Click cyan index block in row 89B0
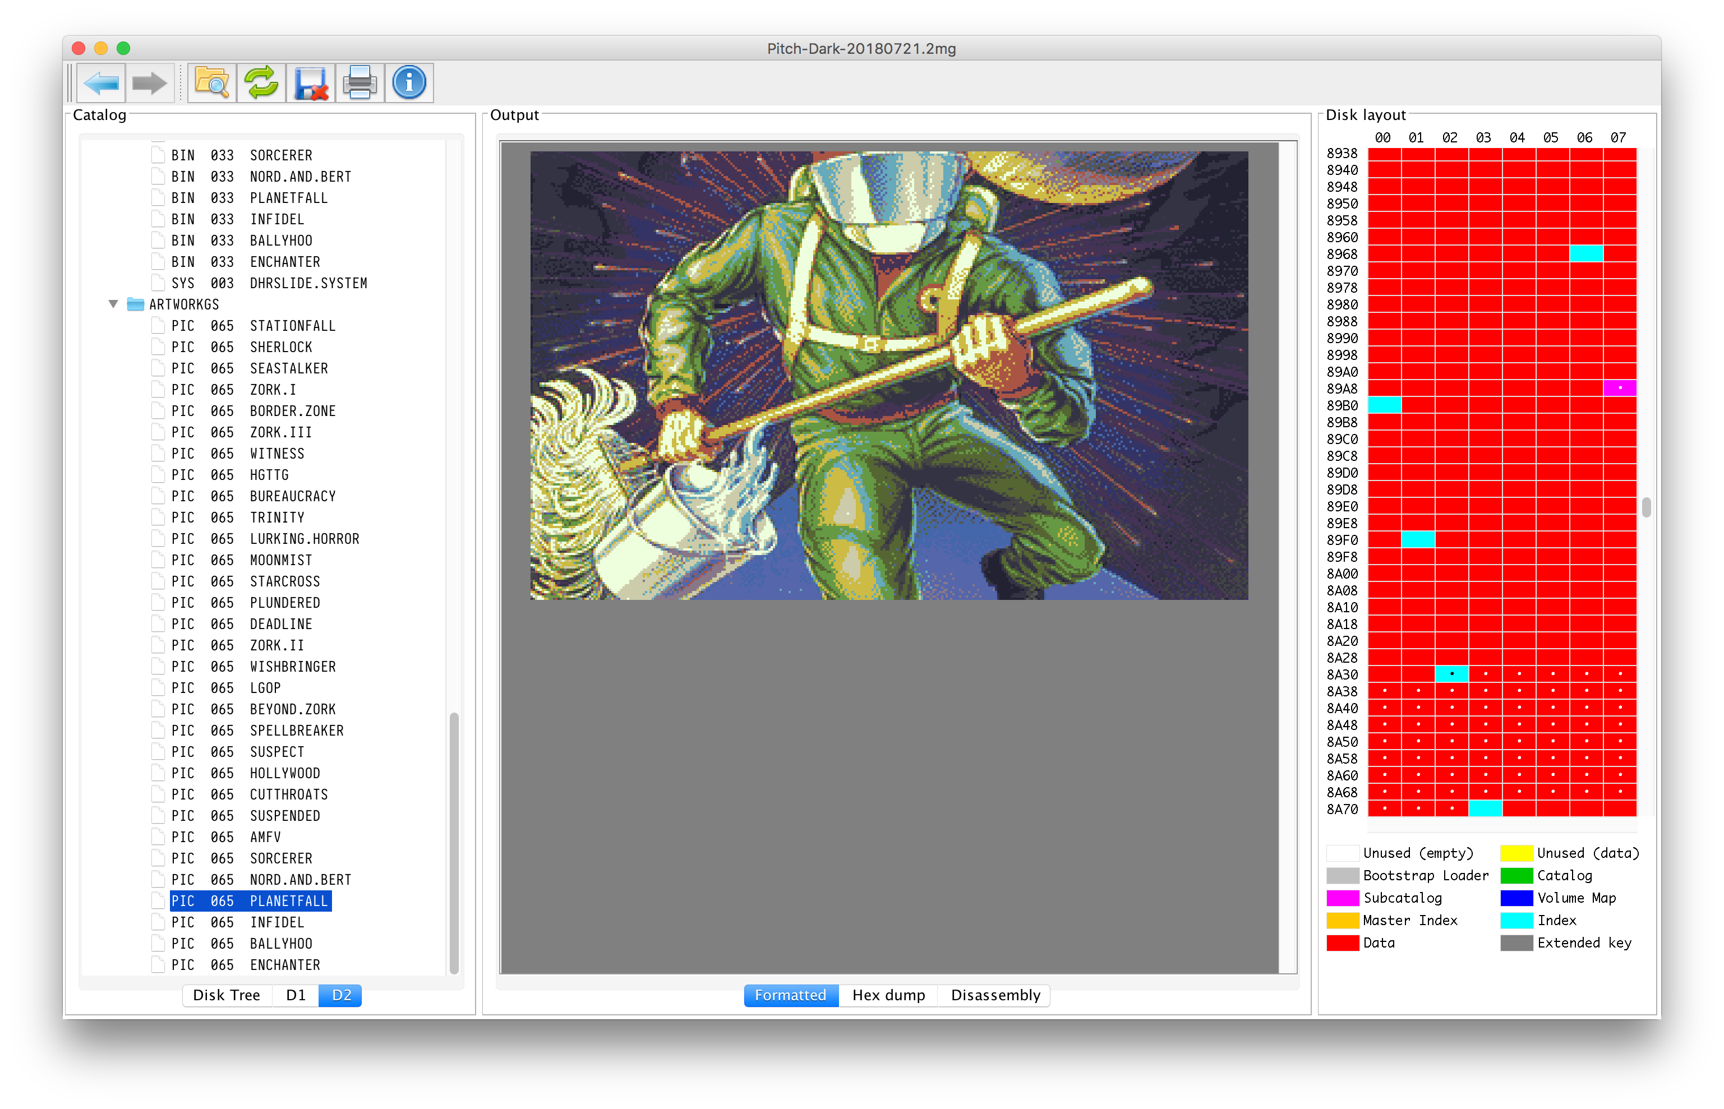The image size is (1724, 1109). pyautogui.click(x=1384, y=405)
